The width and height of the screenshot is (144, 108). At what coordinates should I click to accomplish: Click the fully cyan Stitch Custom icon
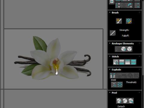tap(133, 62)
